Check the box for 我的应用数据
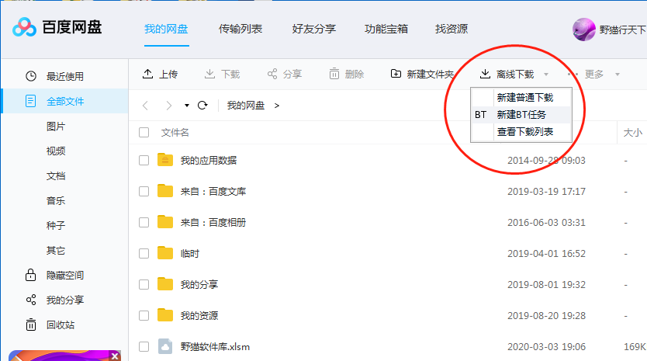The image size is (647, 361). [x=144, y=160]
